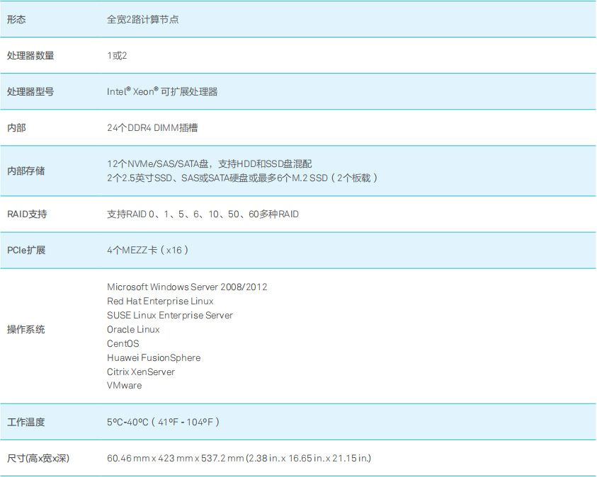Click the 操作系统 row label
The width and height of the screenshot is (597, 477).
26,329
